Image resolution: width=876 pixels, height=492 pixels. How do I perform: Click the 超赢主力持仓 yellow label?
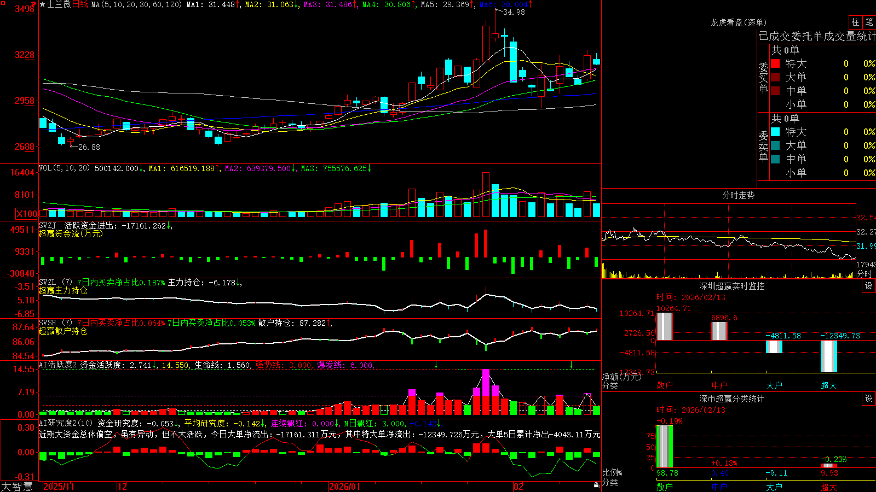(x=63, y=290)
